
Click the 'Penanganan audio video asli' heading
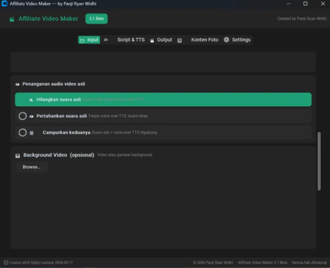point(54,84)
